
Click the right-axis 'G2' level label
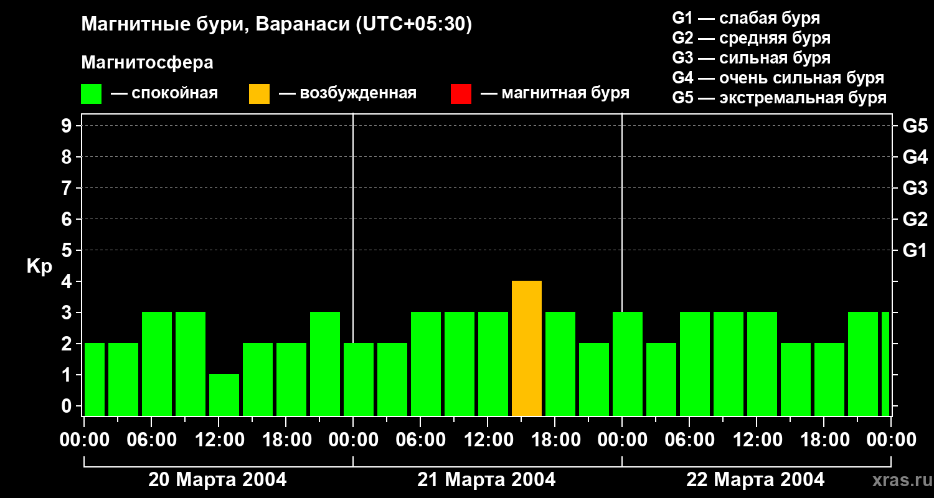pos(915,219)
